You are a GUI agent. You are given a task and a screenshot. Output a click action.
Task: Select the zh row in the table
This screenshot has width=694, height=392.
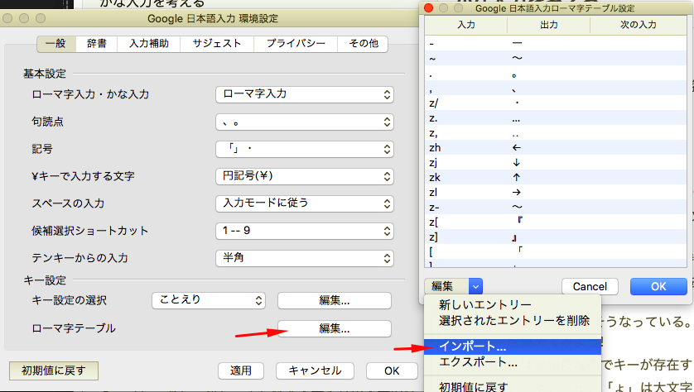(x=556, y=147)
